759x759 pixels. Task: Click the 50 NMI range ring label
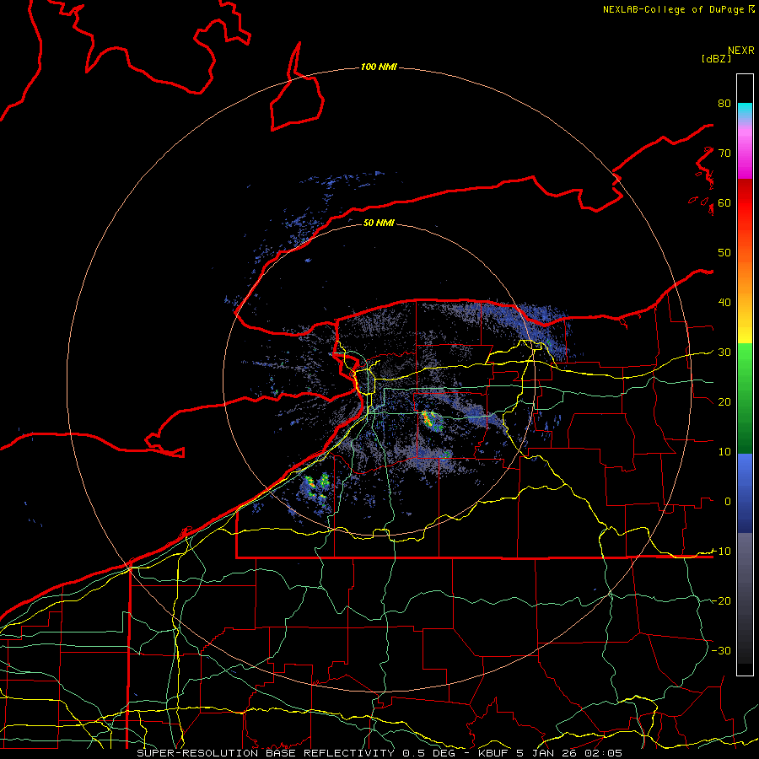(x=379, y=223)
